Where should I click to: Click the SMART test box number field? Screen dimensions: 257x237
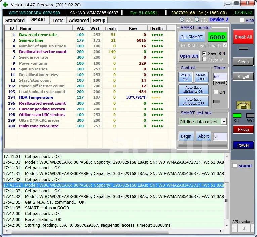220,136
